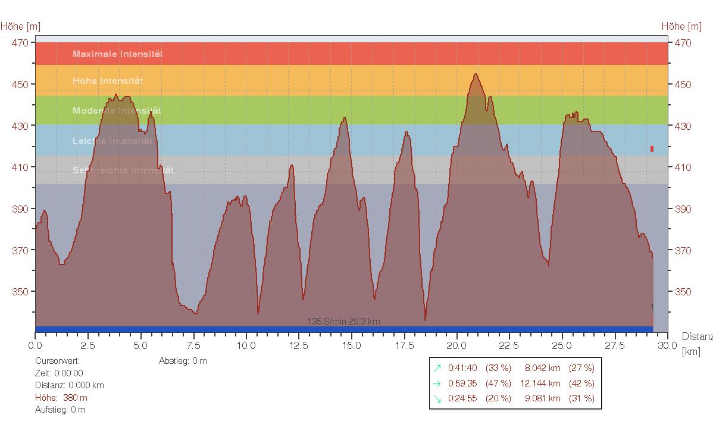Click the 'Leichte Intensität' zone label
This screenshot has height=421, width=713.
tap(112, 141)
